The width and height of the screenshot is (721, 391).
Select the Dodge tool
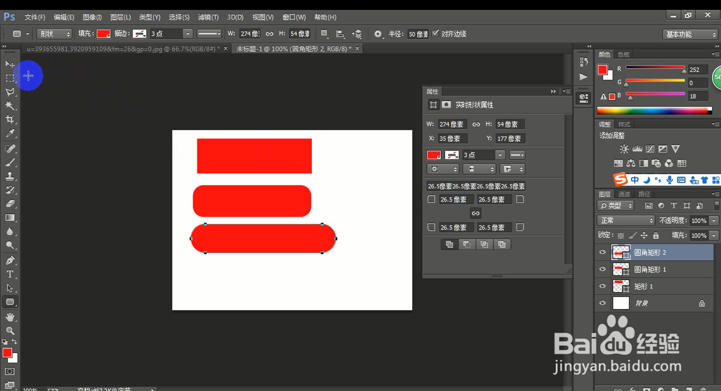coord(10,246)
